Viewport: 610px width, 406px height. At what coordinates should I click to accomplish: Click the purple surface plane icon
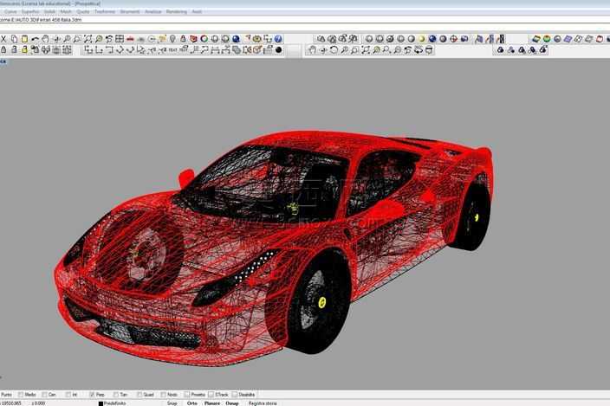pos(568,39)
